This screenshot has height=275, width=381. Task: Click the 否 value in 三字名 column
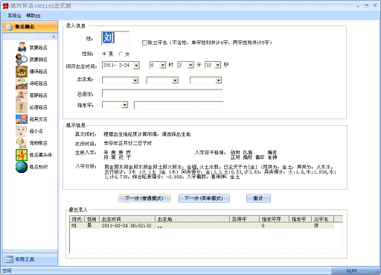(x=316, y=226)
